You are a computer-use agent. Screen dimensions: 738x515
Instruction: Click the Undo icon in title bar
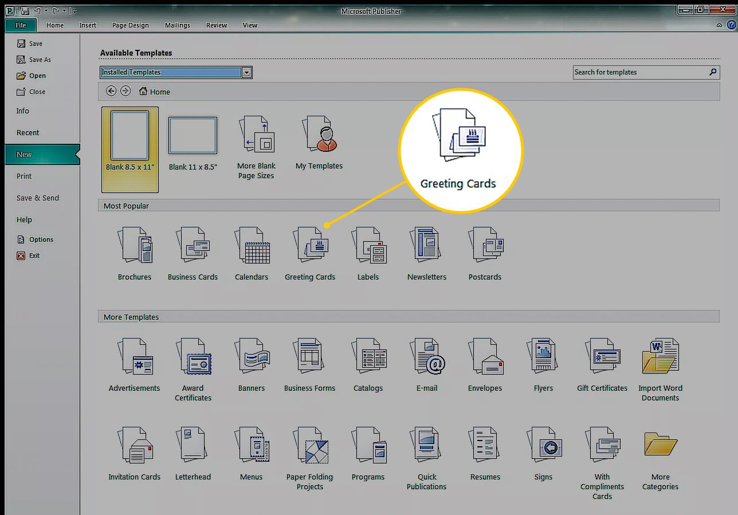click(x=37, y=11)
